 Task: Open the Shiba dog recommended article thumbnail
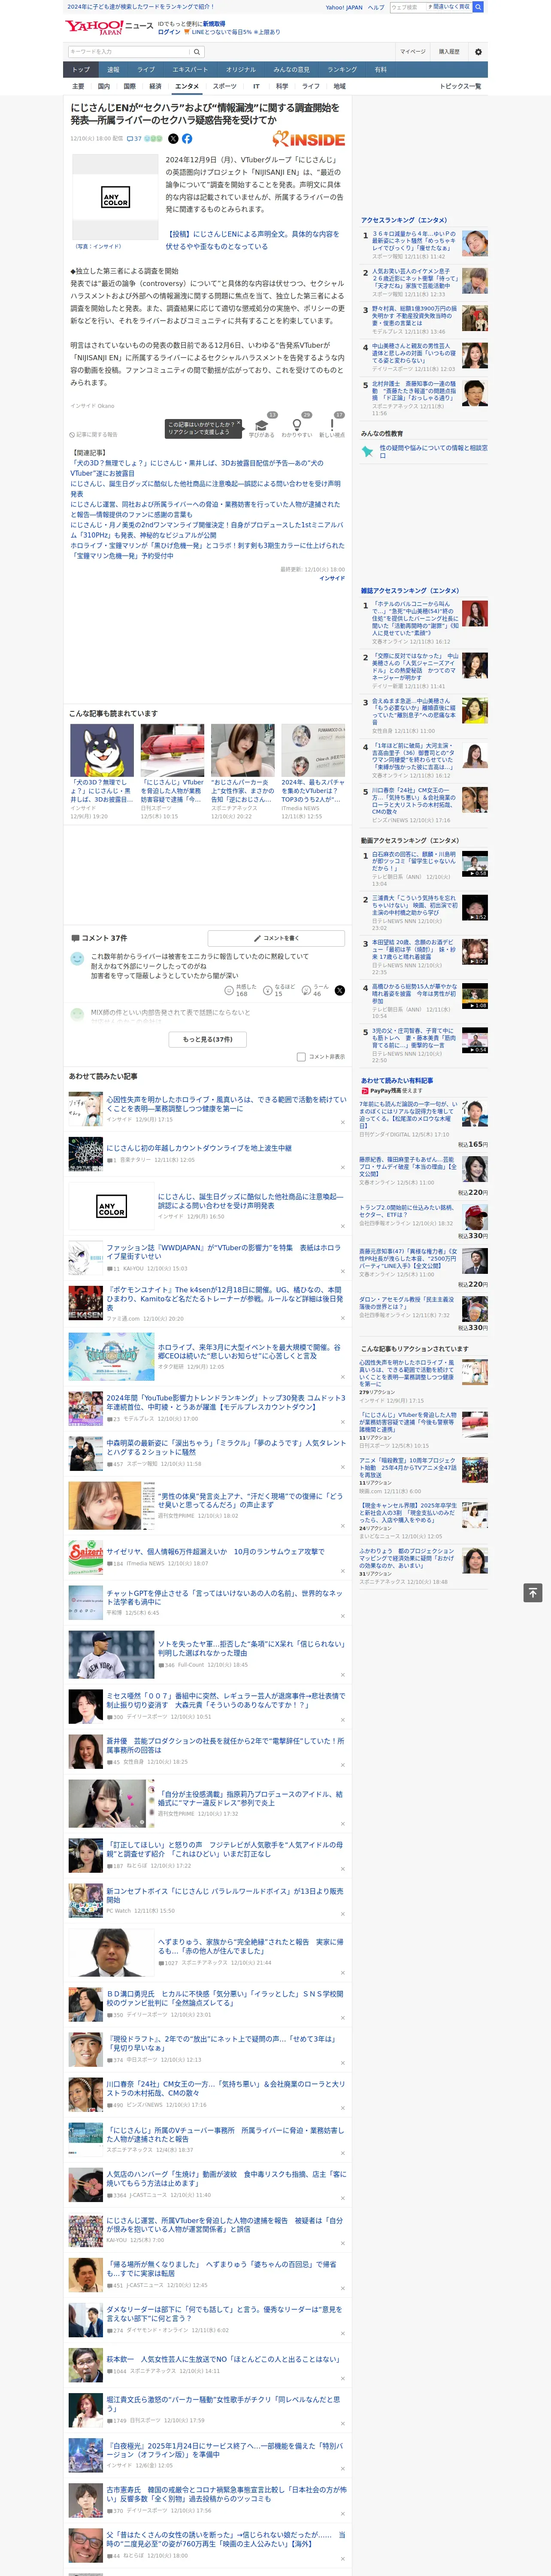(x=102, y=750)
